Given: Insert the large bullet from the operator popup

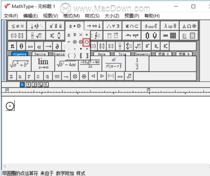Looking at the screenshot, I should (81, 49).
